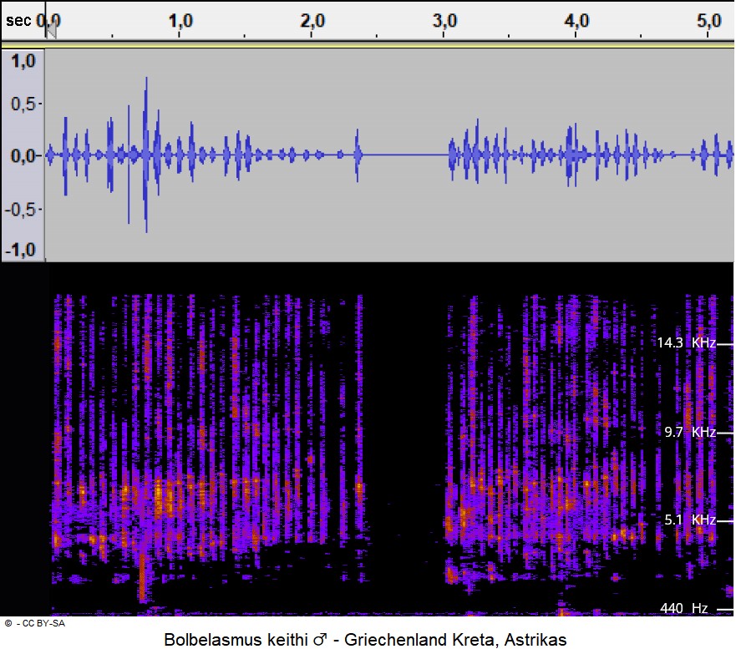Image resolution: width=736 pixels, height=649 pixels.
Task: Click the Bolbelasmus keithi caption text
Action: tap(365, 639)
